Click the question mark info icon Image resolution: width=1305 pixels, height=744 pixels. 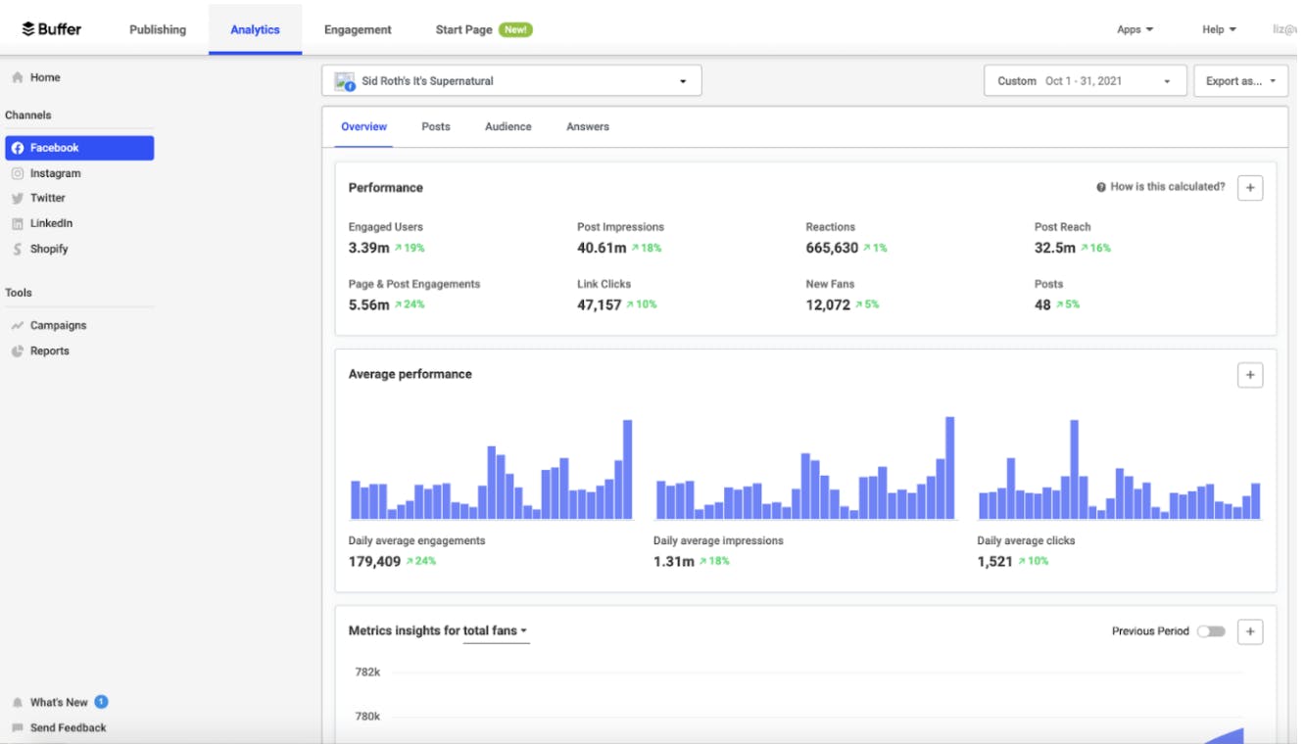click(x=1101, y=187)
